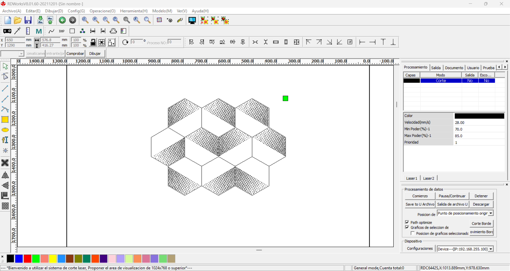Open device Configuraciones button
This screenshot has width=510, height=271.
pos(420,248)
